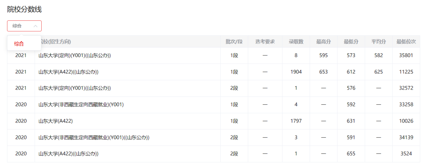Select the red 综合 option in dropdown list

[19, 44]
